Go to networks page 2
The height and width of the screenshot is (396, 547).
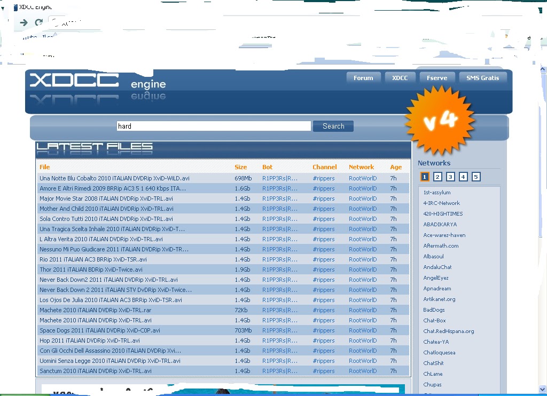point(437,177)
